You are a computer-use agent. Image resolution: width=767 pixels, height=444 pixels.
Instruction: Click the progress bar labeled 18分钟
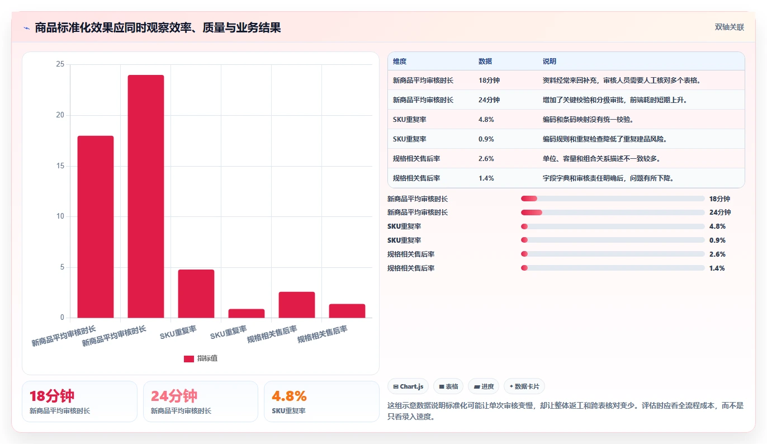point(613,199)
